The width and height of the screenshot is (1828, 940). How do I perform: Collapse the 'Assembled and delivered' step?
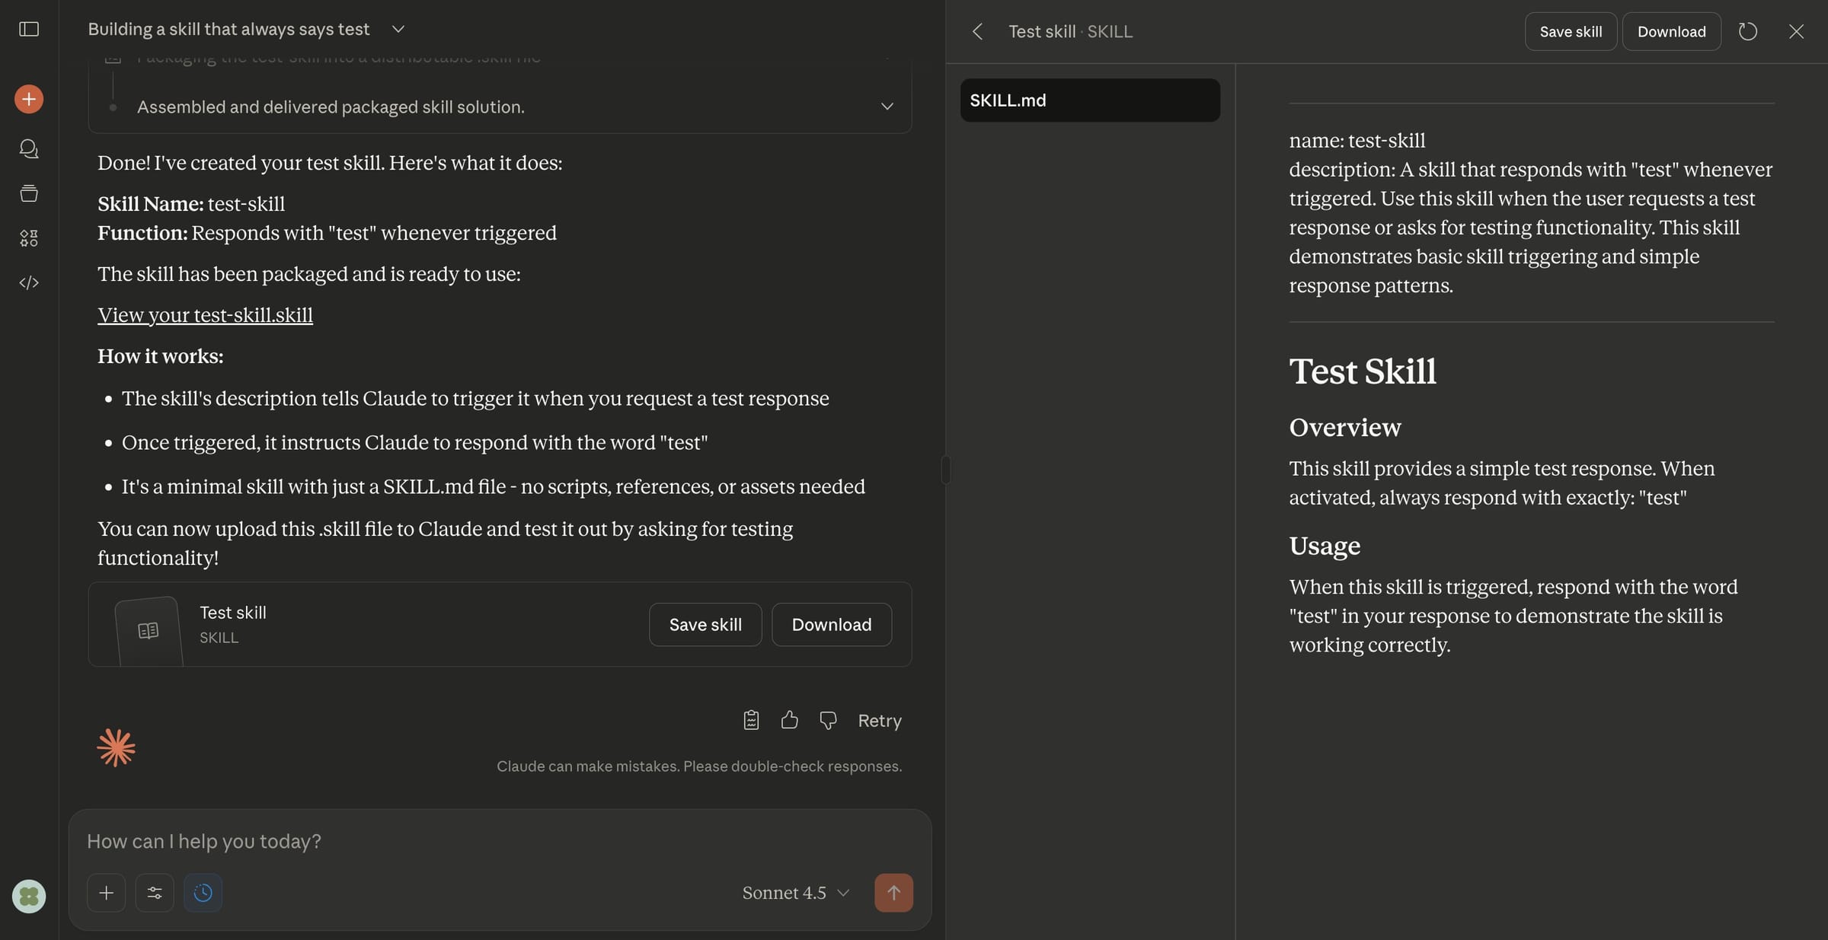(886, 107)
